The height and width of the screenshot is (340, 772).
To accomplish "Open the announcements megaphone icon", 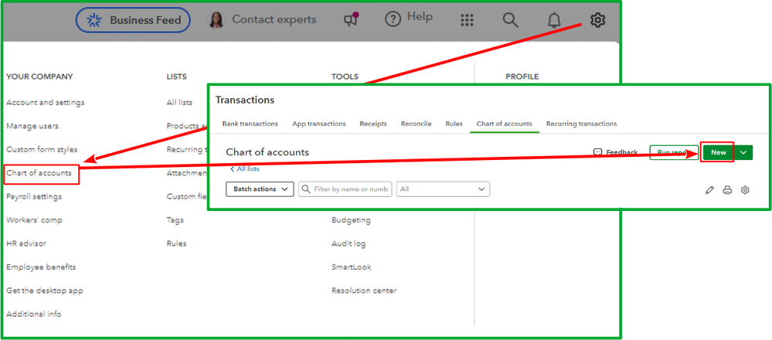I will 351,20.
